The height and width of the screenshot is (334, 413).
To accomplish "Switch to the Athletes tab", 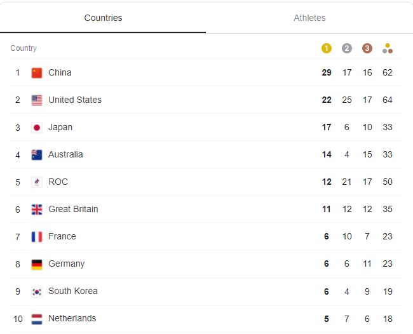I will pyautogui.click(x=309, y=18).
